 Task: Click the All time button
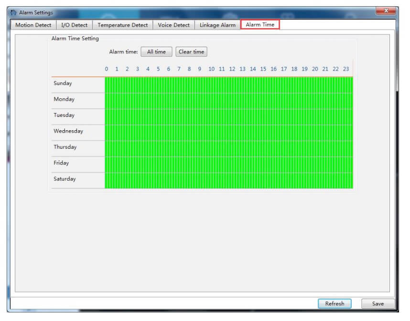156,52
